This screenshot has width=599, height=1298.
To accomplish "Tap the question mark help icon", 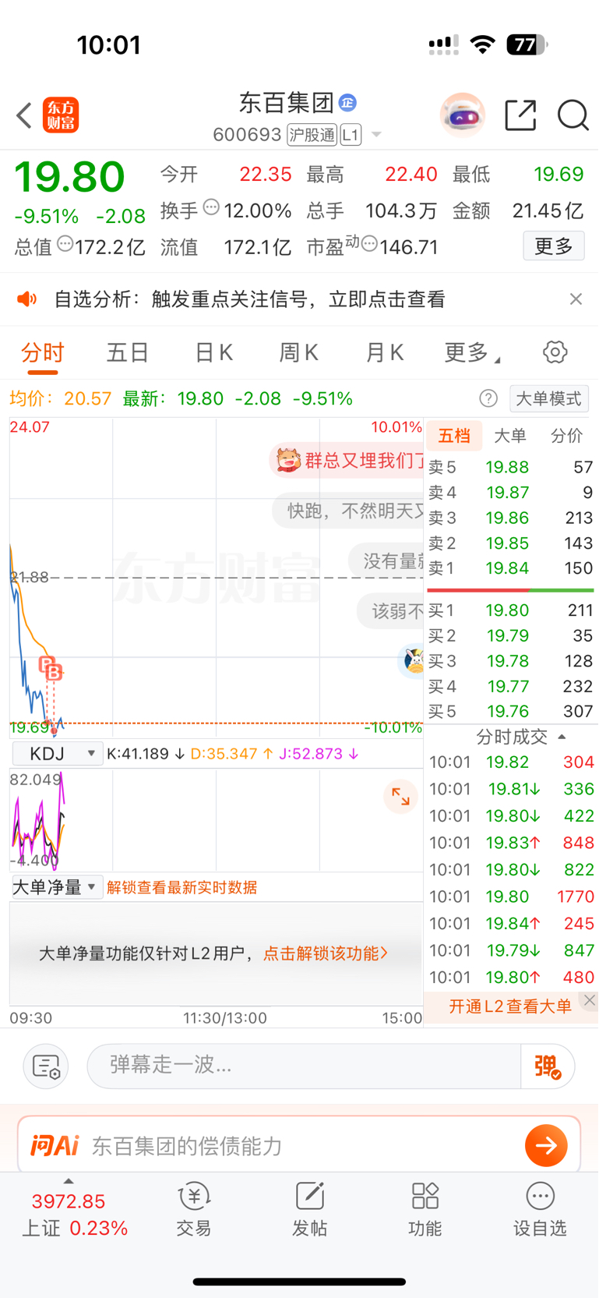I will coord(488,399).
